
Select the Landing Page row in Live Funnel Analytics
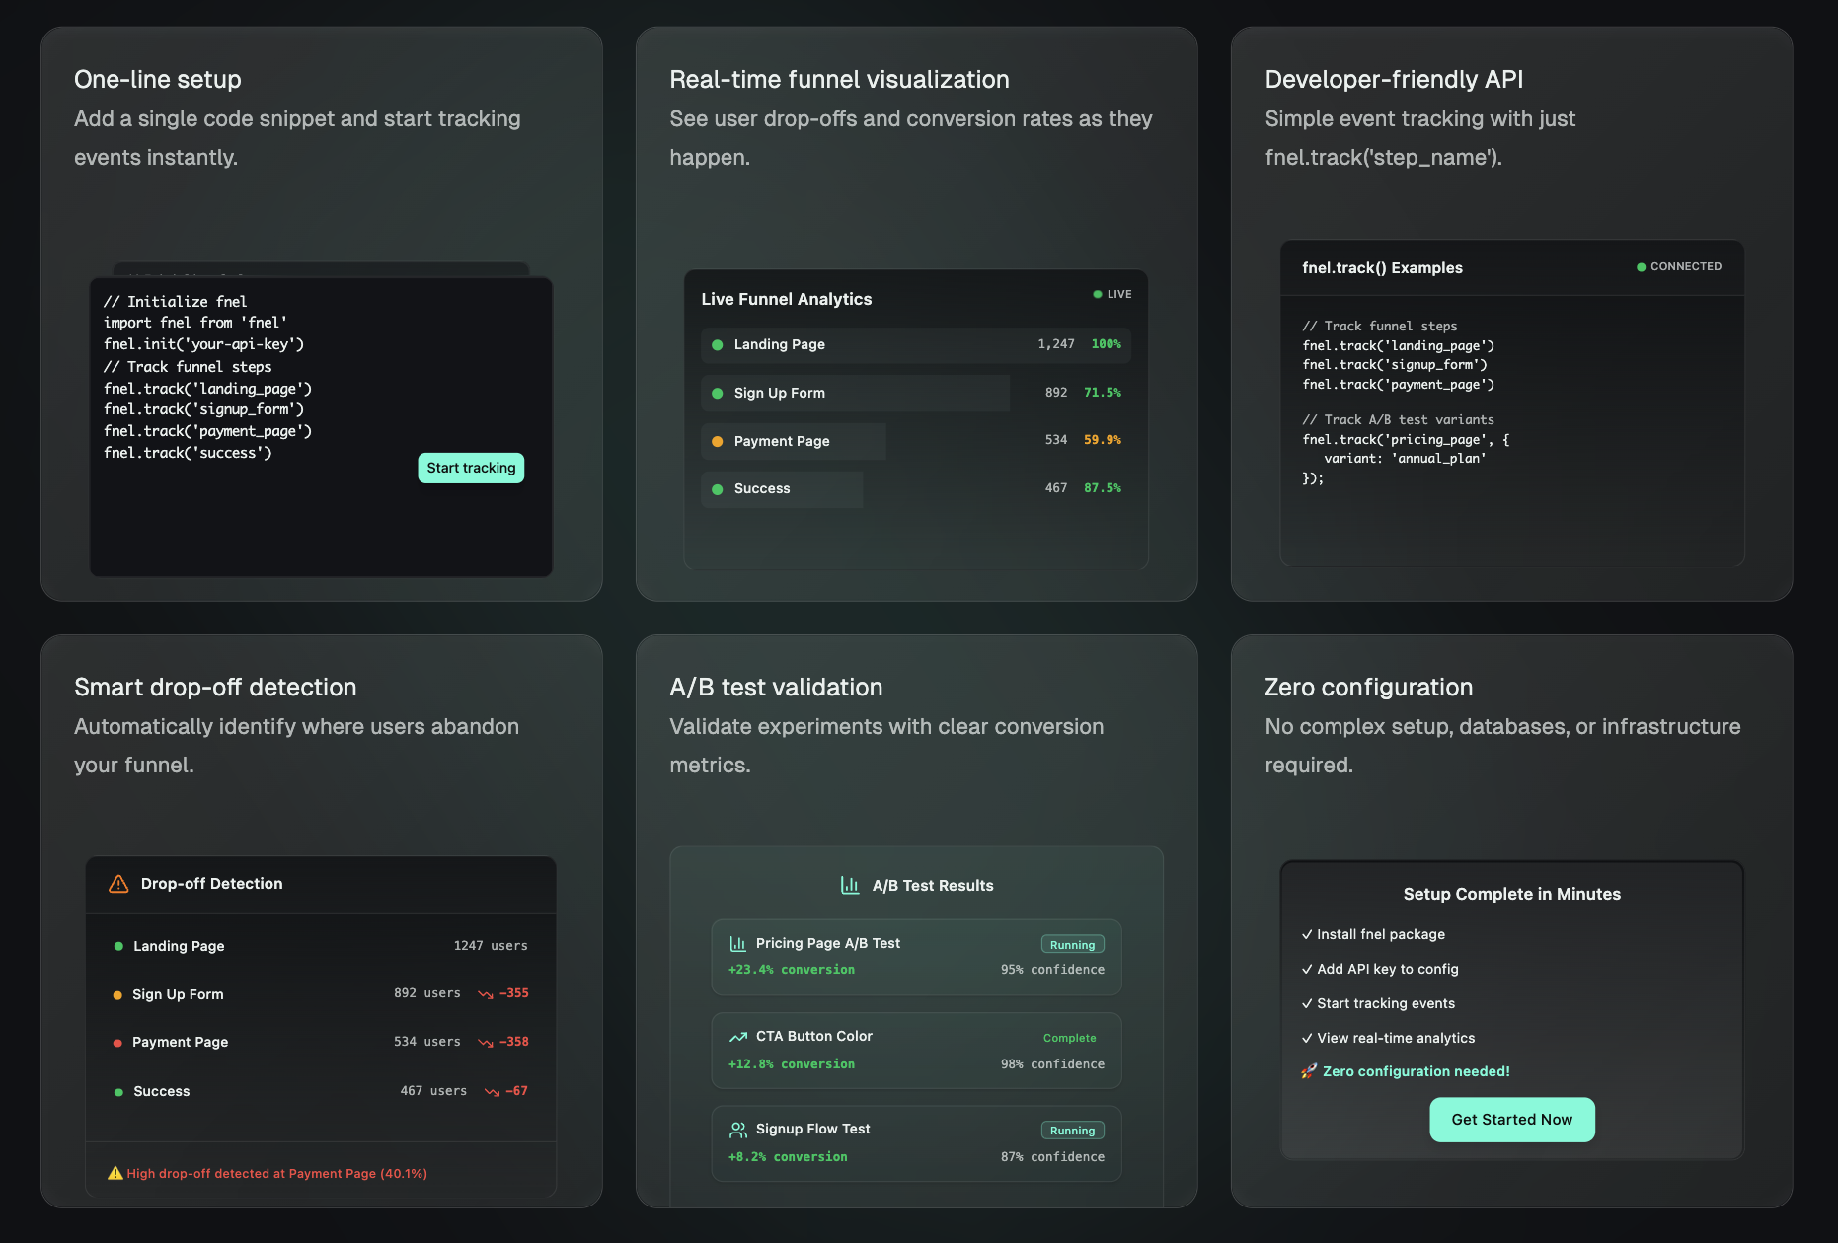click(915, 345)
